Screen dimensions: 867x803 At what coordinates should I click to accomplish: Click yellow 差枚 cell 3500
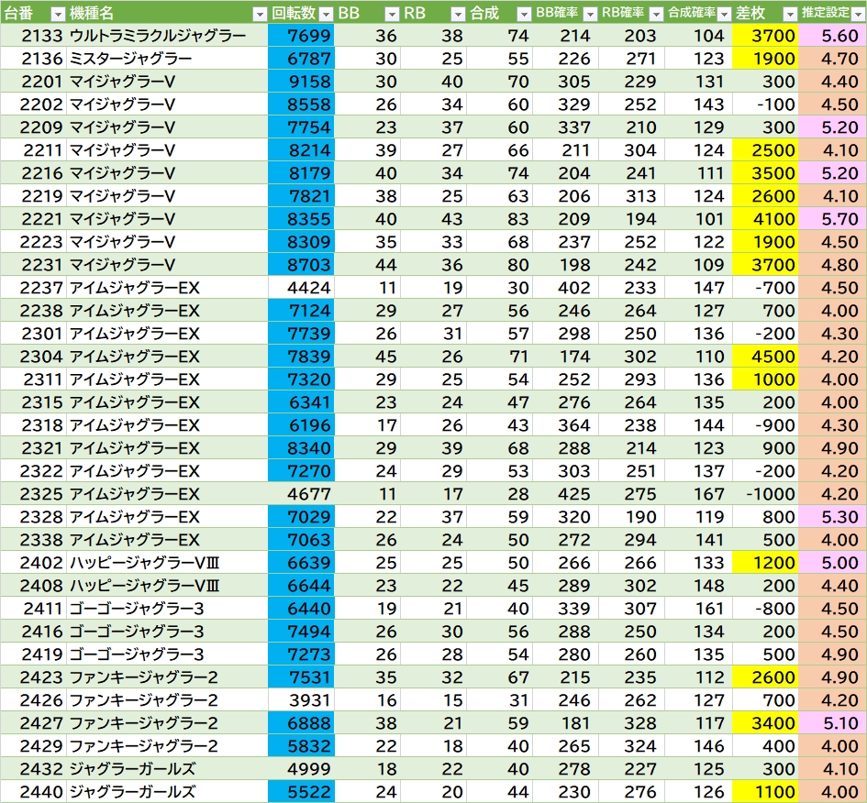tap(765, 173)
